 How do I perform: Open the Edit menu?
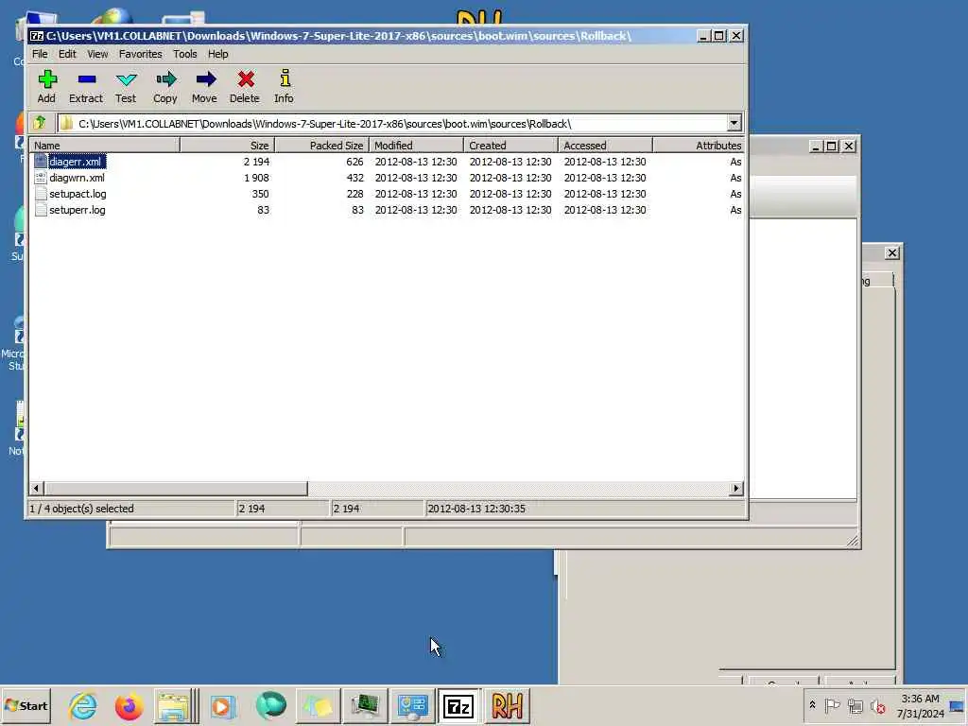(x=67, y=54)
